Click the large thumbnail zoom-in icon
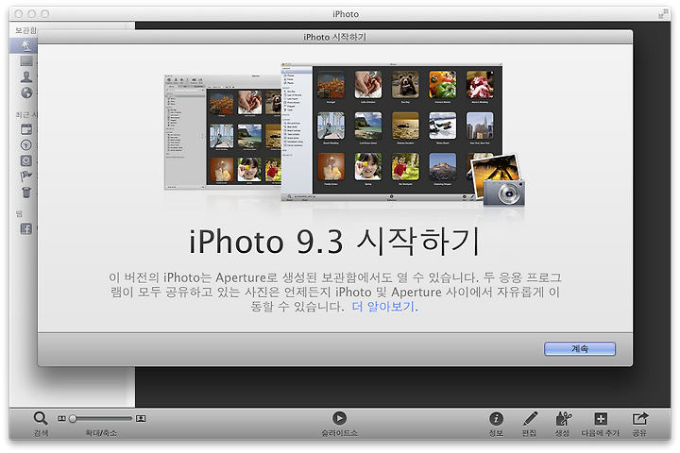The width and height of the screenshot is (680, 453). coord(141,418)
